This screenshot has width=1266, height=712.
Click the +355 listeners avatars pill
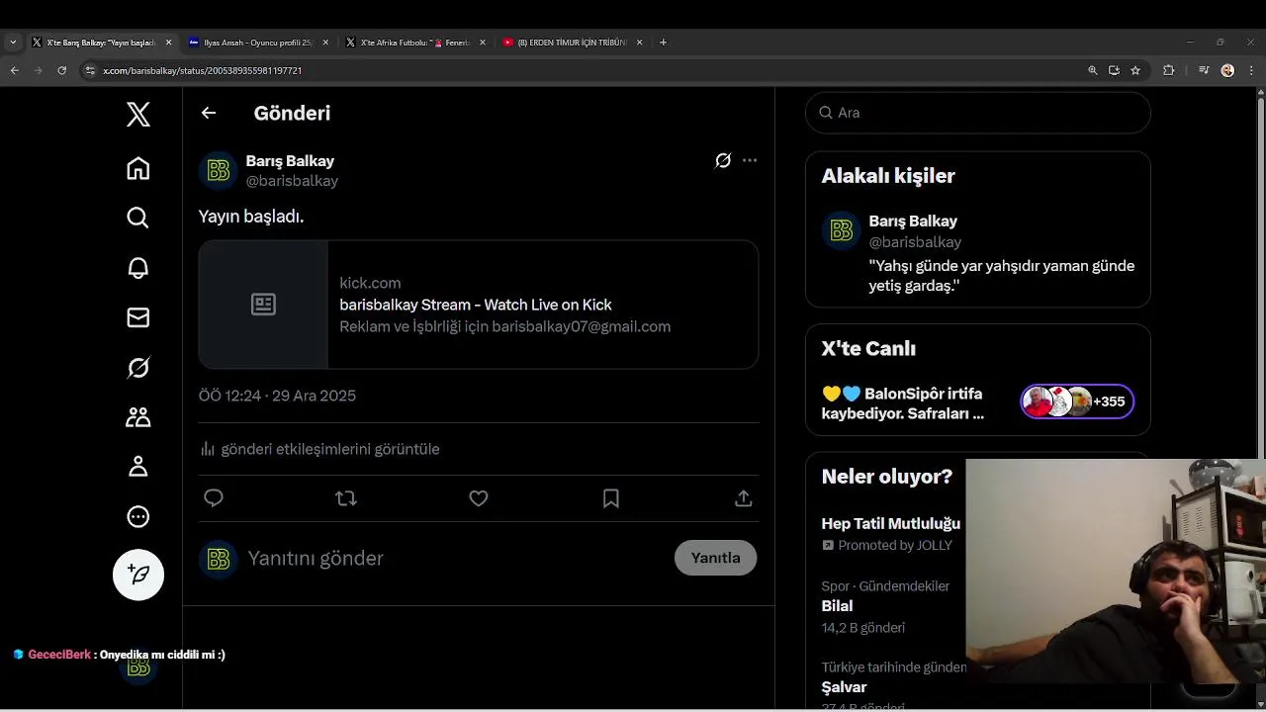pos(1077,401)
